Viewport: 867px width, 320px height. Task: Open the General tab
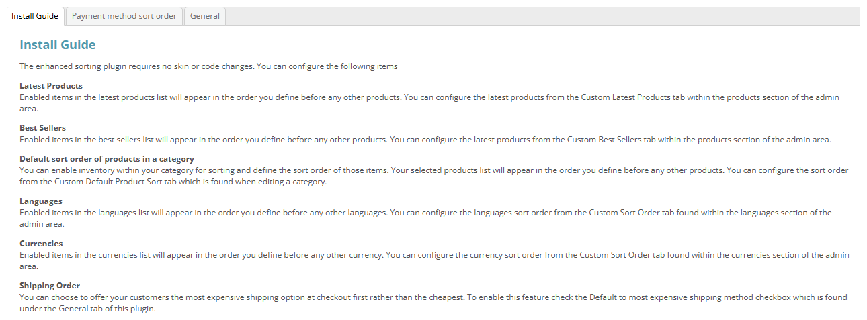205,16
